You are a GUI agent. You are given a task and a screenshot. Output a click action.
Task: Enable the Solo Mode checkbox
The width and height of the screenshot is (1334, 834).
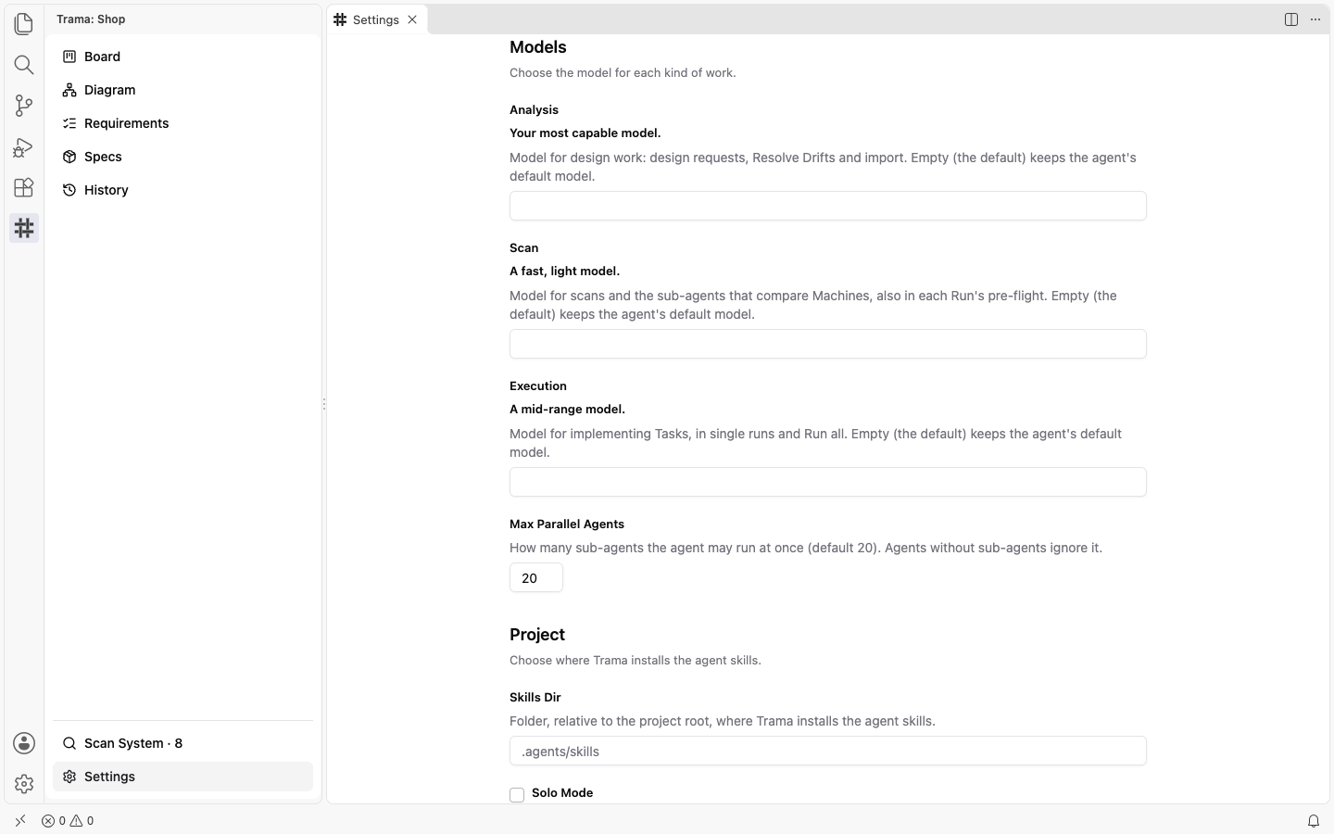coord(517,795)
